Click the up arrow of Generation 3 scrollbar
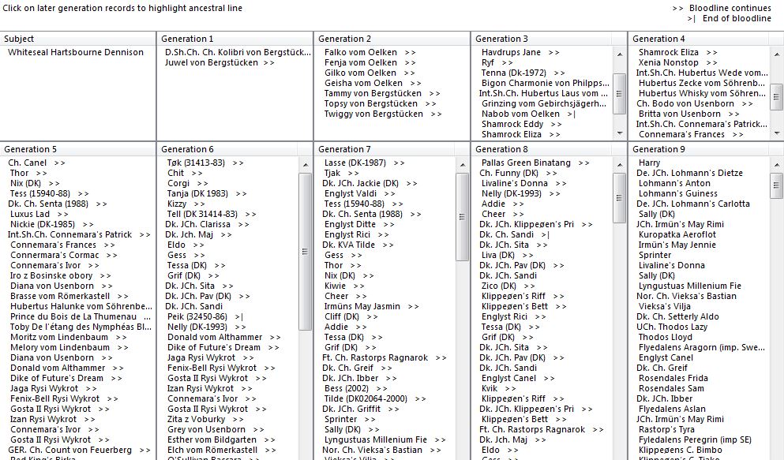Image resolution: width=784 pixels, height=460 pixels. (x=620, y=54)
